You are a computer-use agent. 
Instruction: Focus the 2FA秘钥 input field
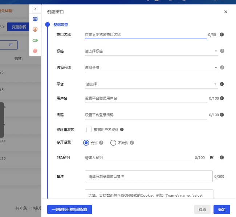139,158
